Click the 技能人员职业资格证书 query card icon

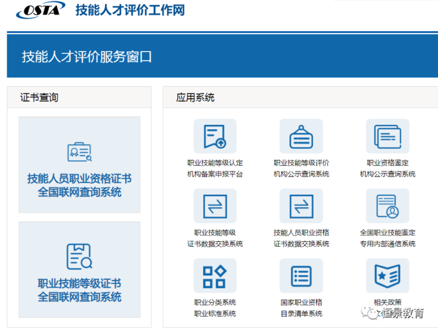(x=79, y=152)
